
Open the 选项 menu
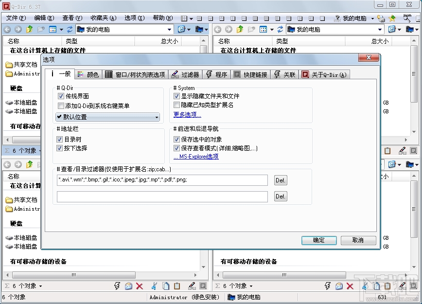point(134,18)
